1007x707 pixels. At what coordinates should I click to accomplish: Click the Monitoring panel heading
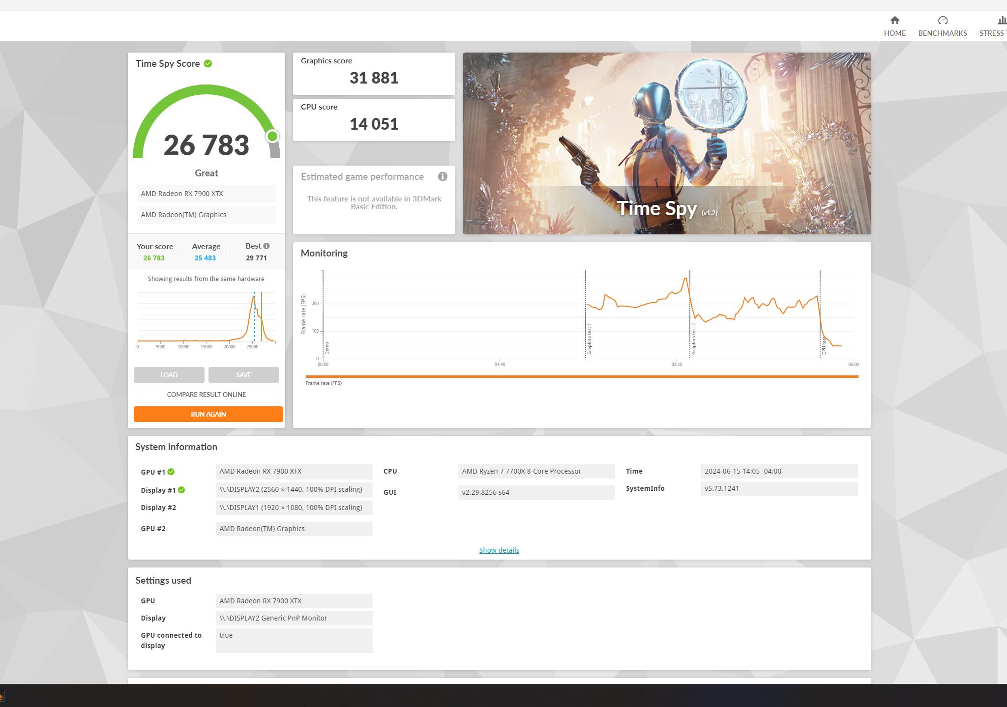pos(324,253)
